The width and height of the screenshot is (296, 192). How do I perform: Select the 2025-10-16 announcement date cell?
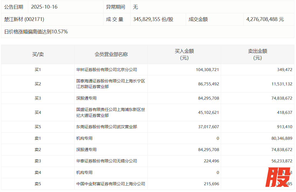click(44, 7)
